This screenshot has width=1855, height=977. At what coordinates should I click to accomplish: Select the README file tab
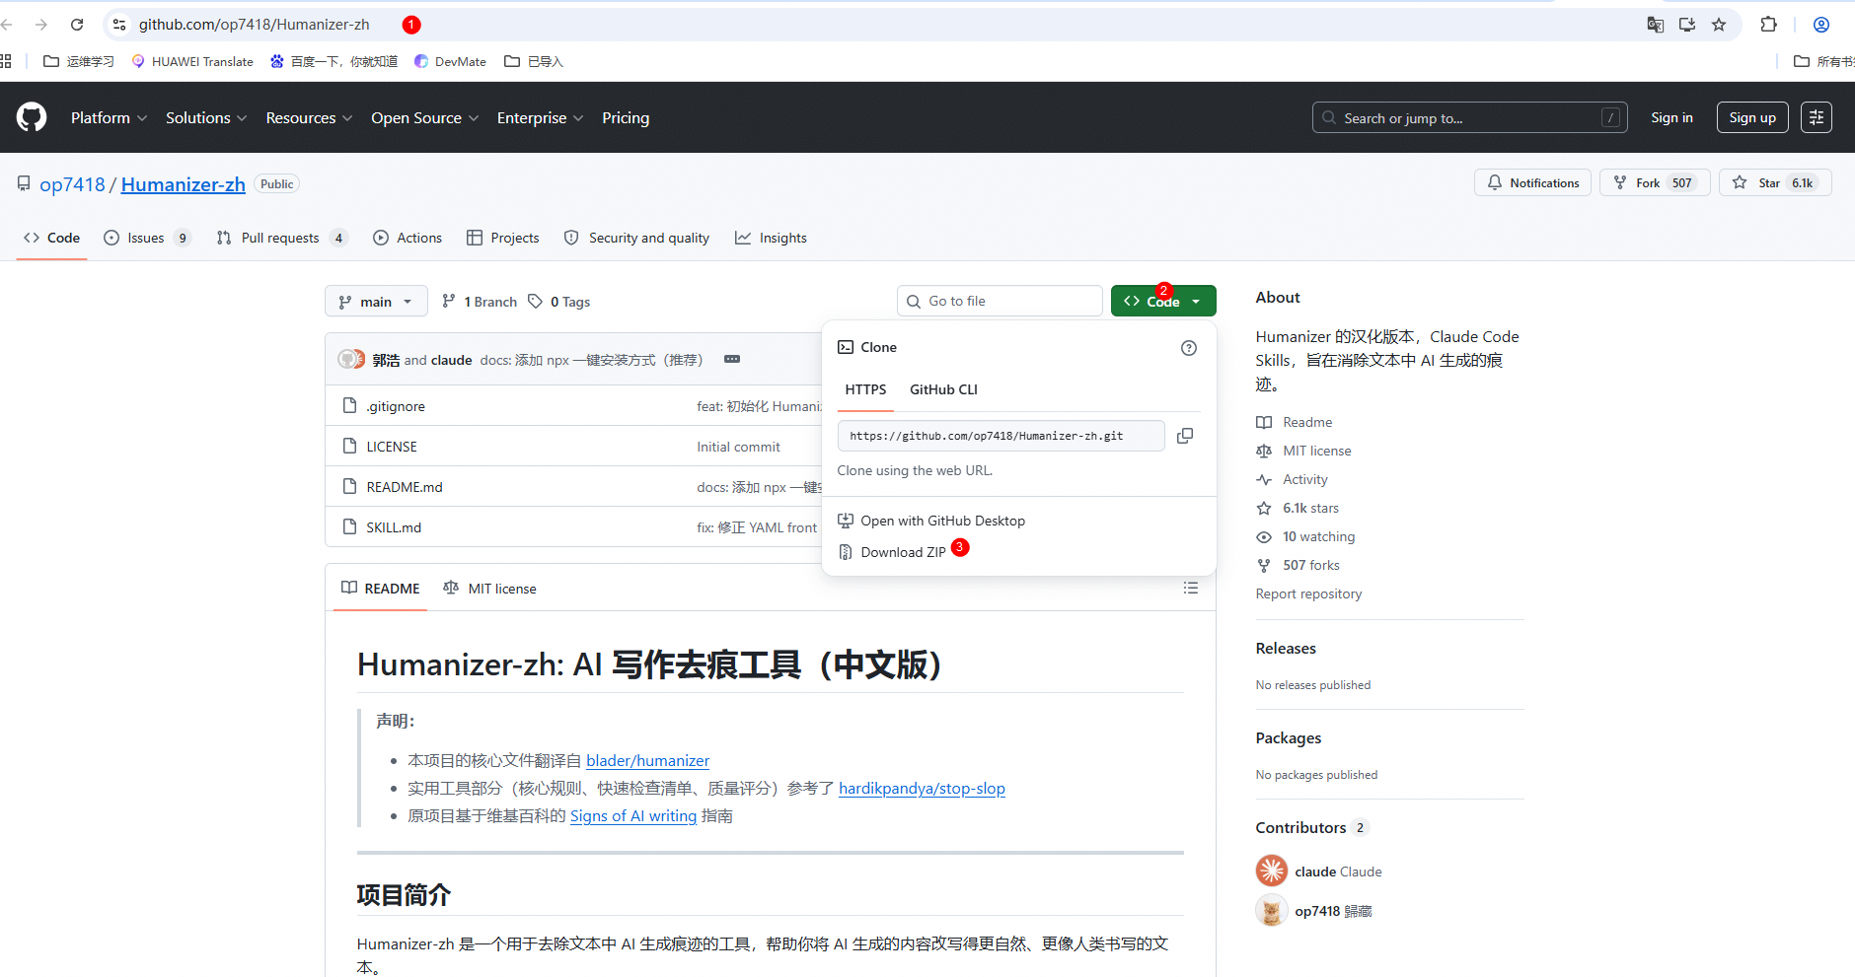[381, 589]
